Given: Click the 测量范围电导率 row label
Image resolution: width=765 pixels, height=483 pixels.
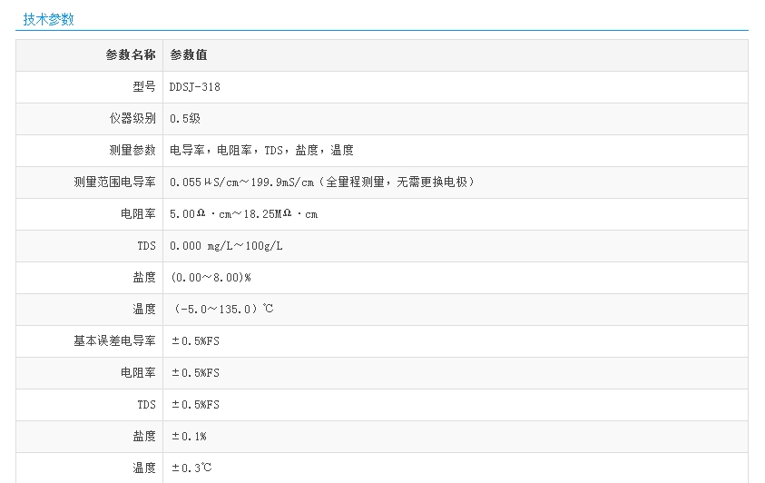Looking at the screenshot, I should (x=114, y=182).
